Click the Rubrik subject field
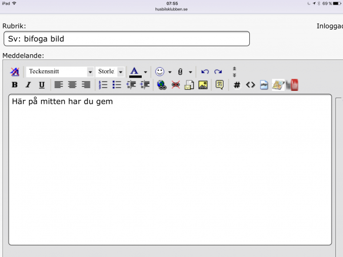Viewport: 343px width, 257px height. click(126, 39)
